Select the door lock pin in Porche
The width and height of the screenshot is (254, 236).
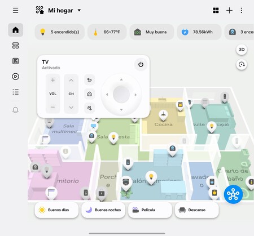pyautogui.click(x=102, y=194)
